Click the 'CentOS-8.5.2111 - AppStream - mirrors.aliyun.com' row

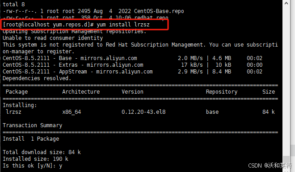click(x=132, y=72)
